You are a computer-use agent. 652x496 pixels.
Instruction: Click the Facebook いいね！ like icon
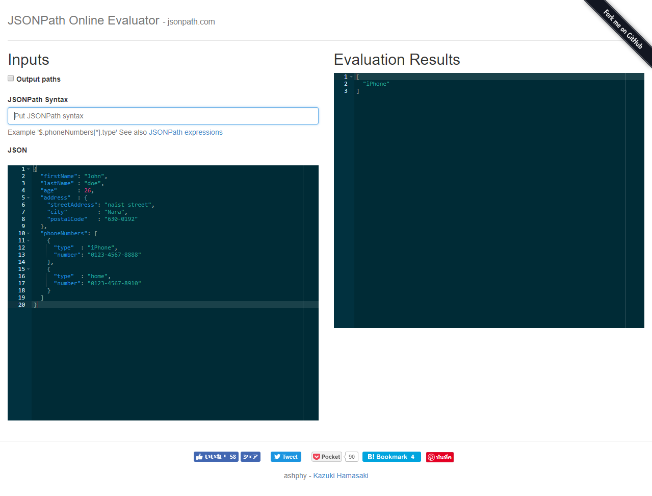point(201,457)
